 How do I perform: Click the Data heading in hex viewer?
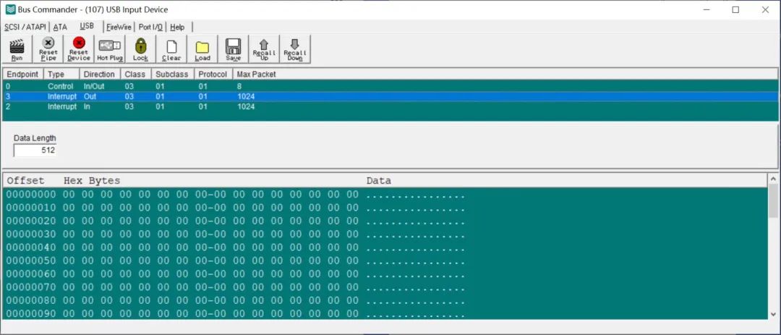click(x=378, y=180)
